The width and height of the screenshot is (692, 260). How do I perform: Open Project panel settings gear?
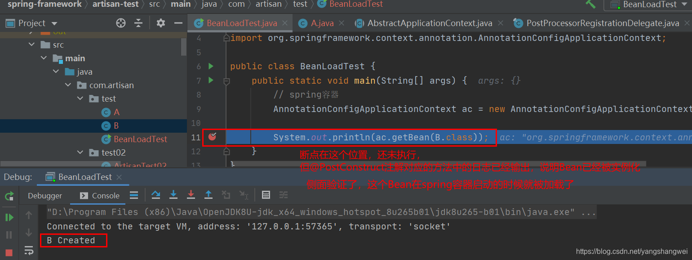(161, 23)
